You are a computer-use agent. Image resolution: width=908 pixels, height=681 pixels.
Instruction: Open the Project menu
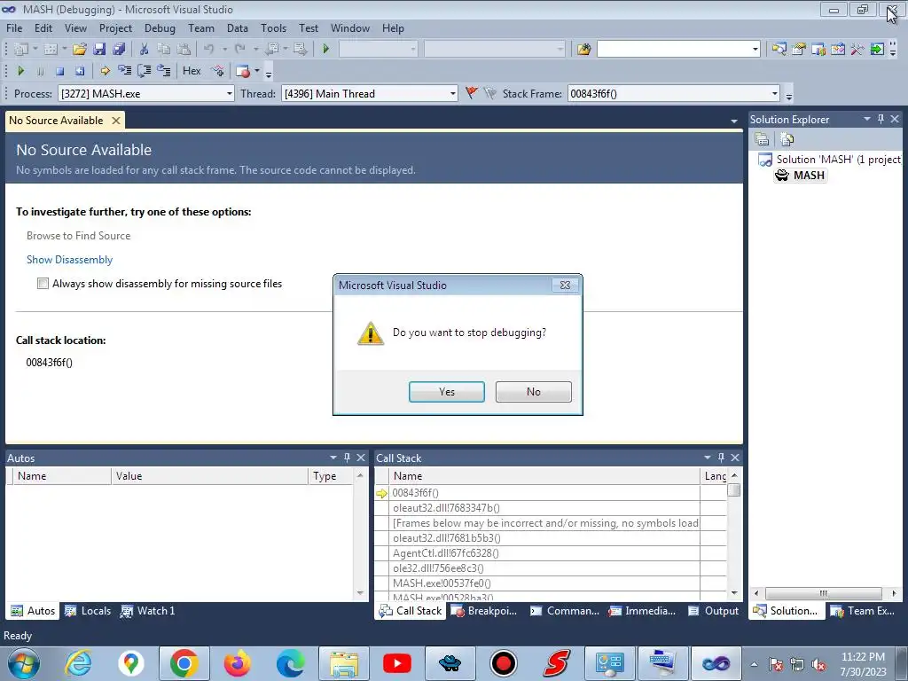tap(115, 27)
